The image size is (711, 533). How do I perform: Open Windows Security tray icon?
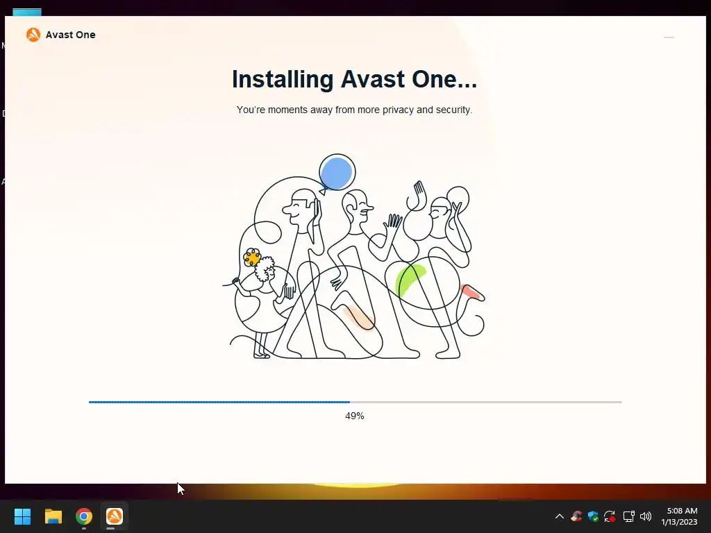coord(593,516)
